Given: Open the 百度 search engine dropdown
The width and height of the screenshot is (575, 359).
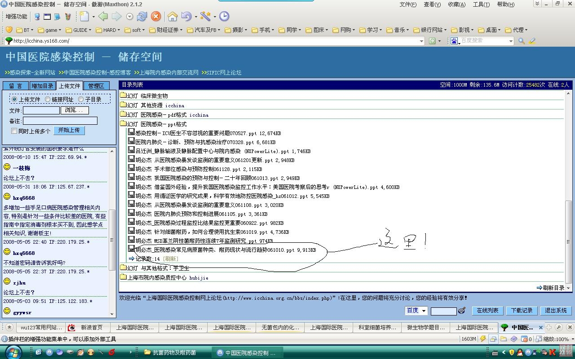Looking at the screenshot, I should click(x=416, y=311).
